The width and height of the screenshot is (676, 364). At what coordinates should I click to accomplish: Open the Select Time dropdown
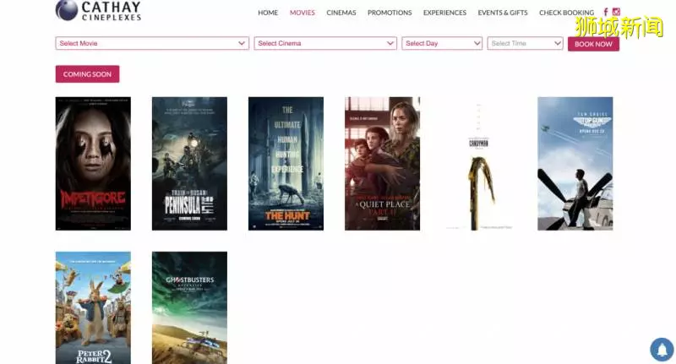pyautogui.click(x=525, y=43)
